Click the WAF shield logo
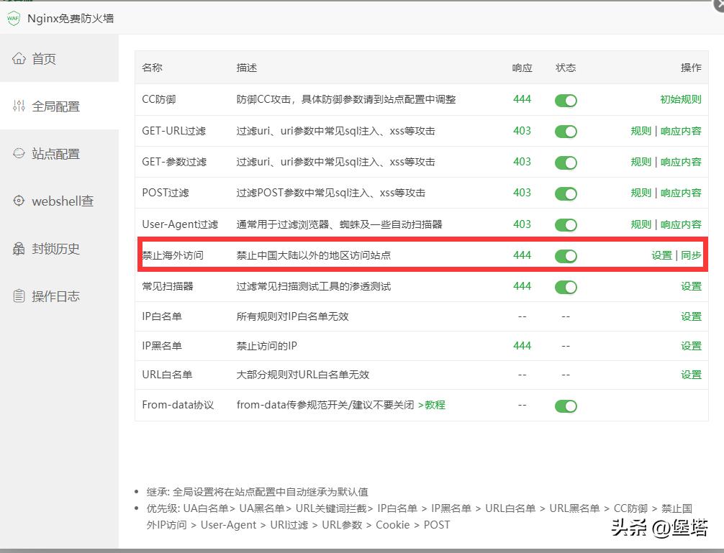The width and height of the screenshot is (724, 553). tap(15, 17)
